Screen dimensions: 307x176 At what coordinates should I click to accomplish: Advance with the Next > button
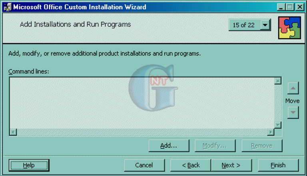[231, 165]
